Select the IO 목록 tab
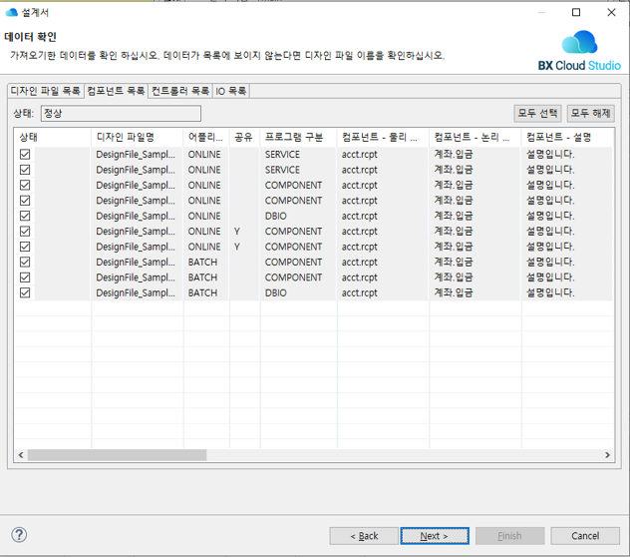This screenshot has width=630, height=557. point(231,91)
